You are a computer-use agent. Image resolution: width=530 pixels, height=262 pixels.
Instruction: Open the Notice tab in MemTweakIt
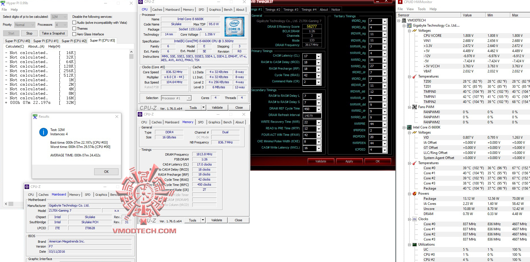point(336,10)
